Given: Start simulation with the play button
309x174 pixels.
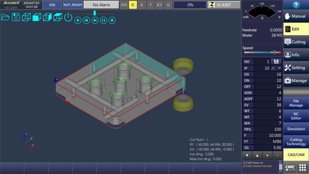Looking at the screenshot, I should pyautogui.click(x=78, y=20).
